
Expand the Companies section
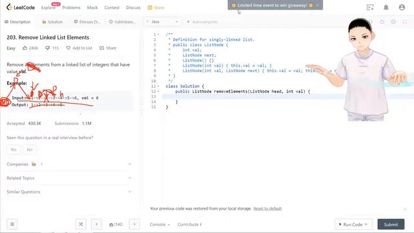(69, 164)
